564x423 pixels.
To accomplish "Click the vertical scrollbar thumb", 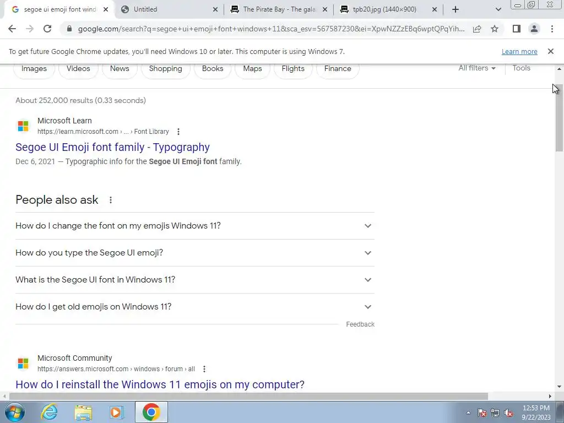I will [559, 118].
